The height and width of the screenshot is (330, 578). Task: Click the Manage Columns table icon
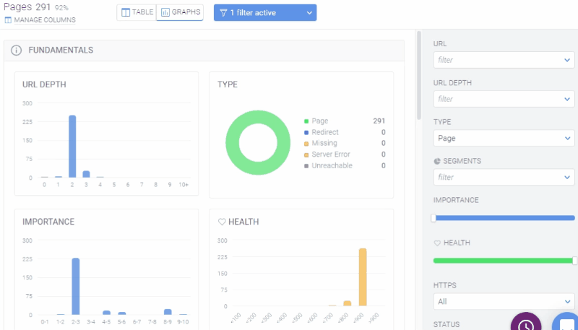[8, 20]
